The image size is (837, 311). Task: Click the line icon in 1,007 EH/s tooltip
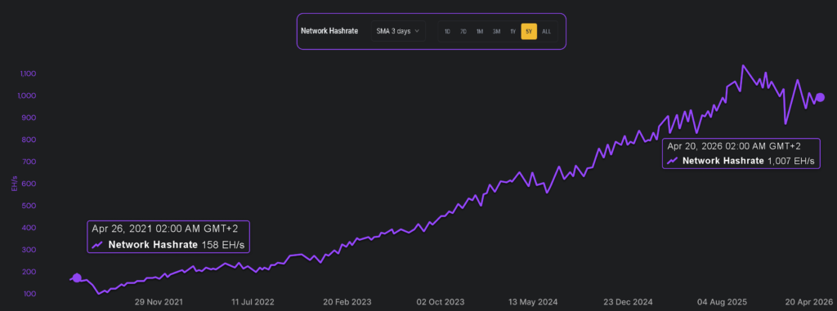673,160
